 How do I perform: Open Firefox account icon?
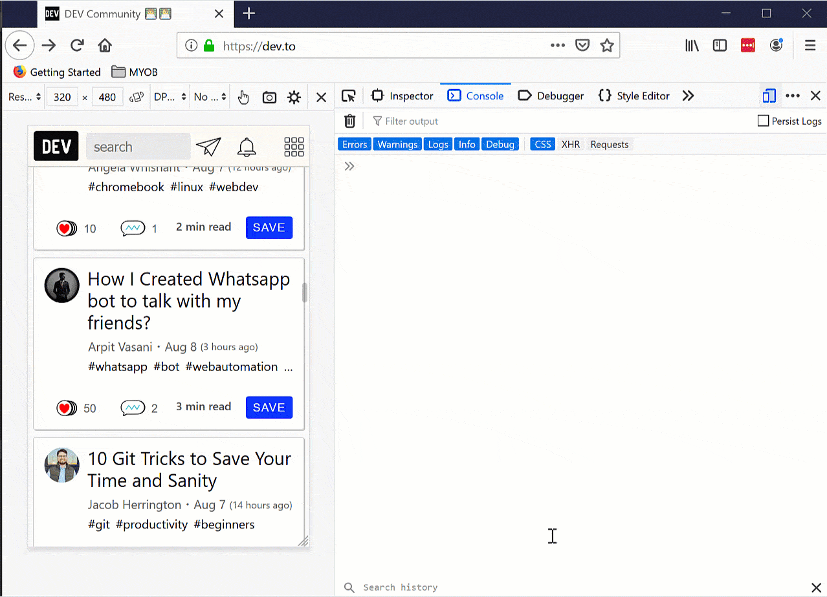click(776, 45)
